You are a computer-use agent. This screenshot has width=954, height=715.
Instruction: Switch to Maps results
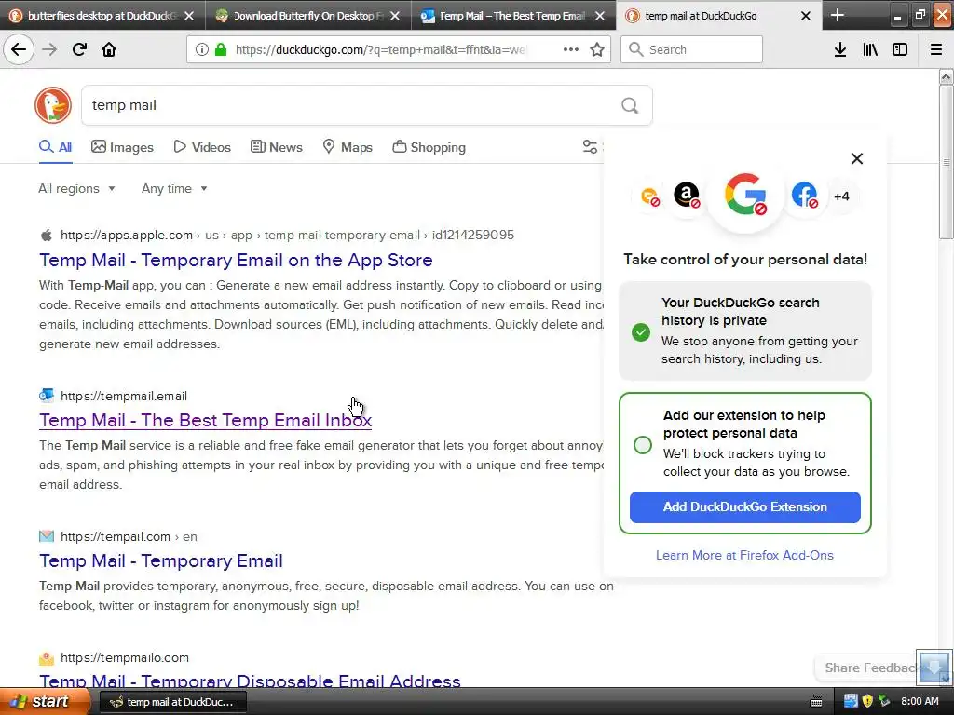pos(348,147)
